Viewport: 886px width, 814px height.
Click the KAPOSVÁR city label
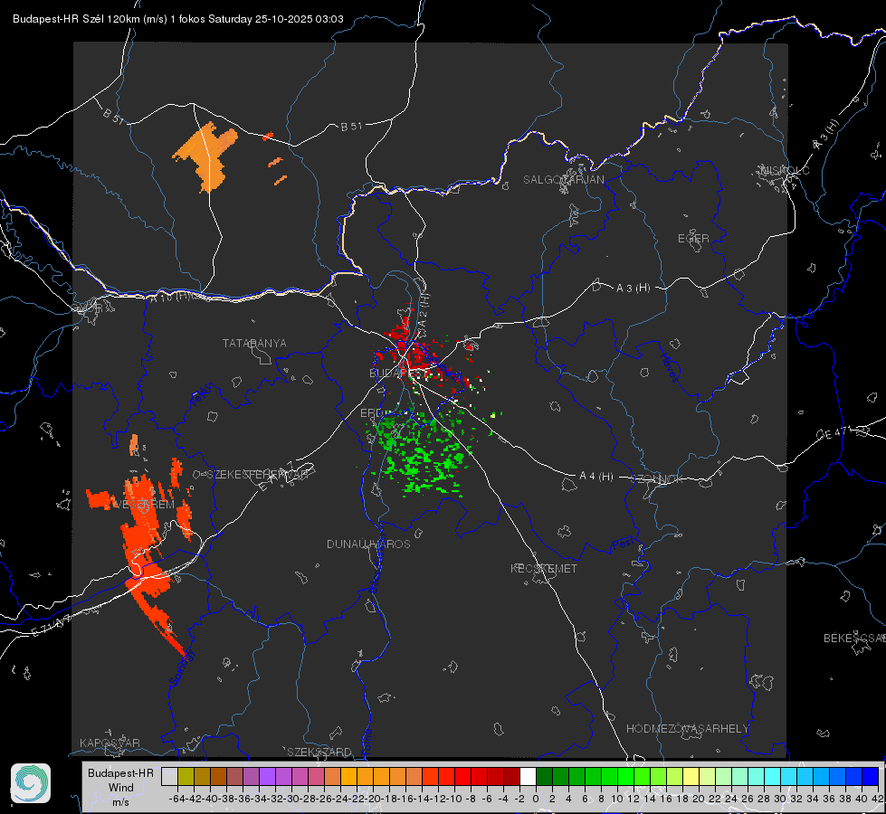pyautogui.click(x=110, y=743)
